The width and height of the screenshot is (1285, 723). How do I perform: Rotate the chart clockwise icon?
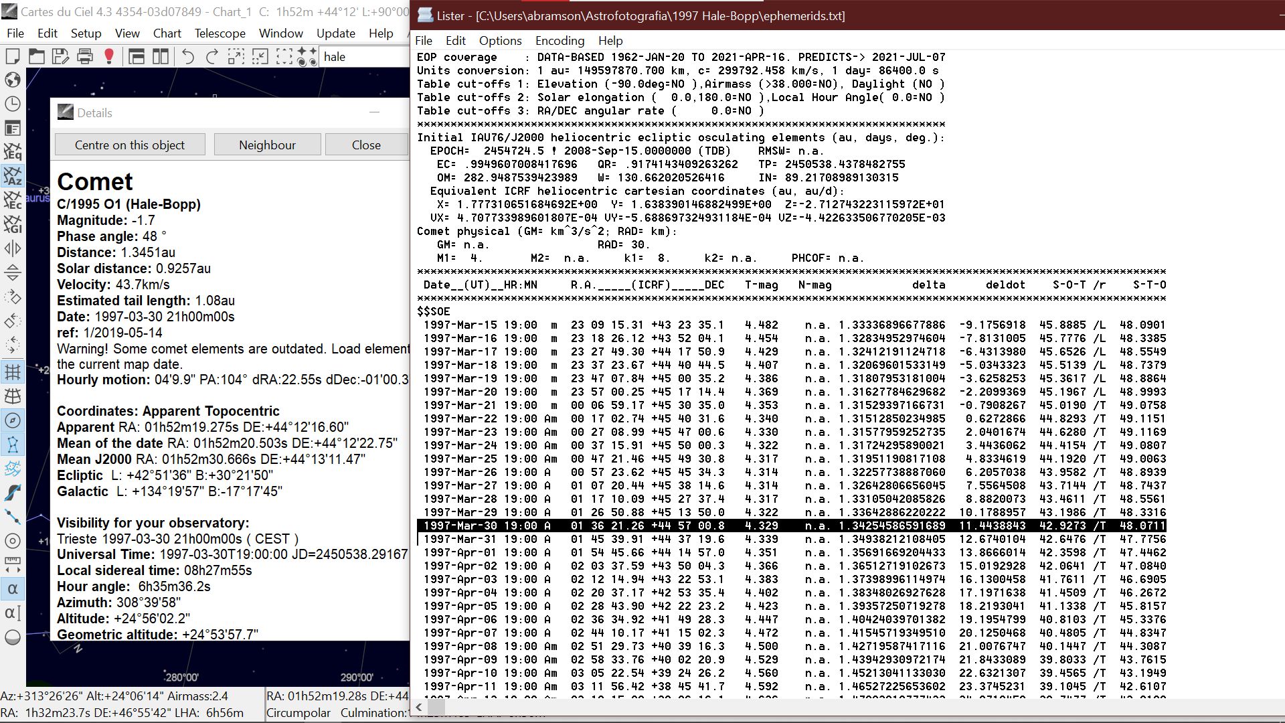tap(13, 297)
